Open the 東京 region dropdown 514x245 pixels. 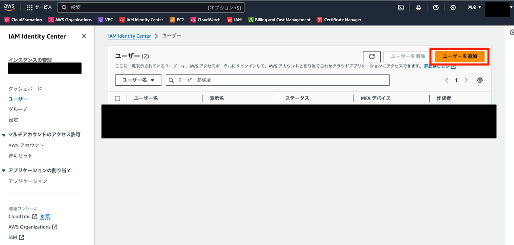[474, 7]
